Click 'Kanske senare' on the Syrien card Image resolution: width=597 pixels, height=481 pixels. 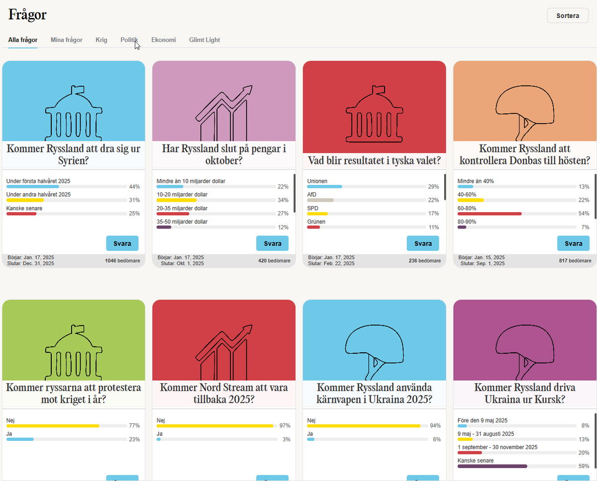24,208
